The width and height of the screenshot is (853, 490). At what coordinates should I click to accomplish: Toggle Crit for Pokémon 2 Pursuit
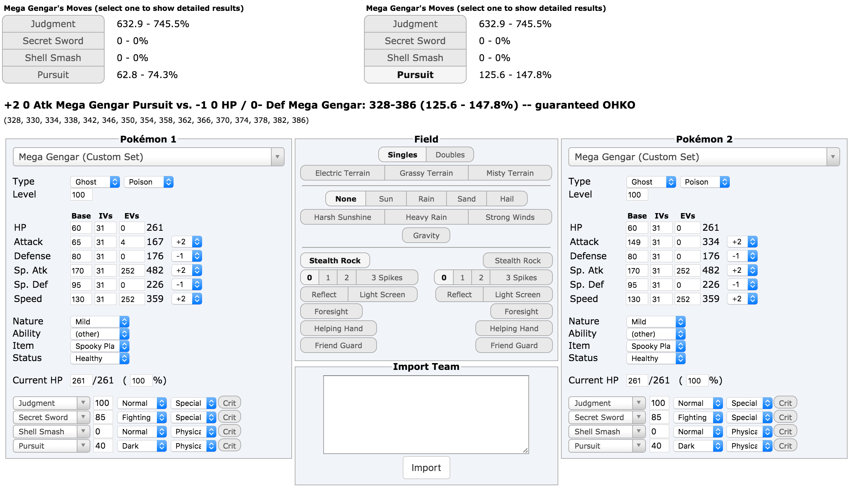785,446
